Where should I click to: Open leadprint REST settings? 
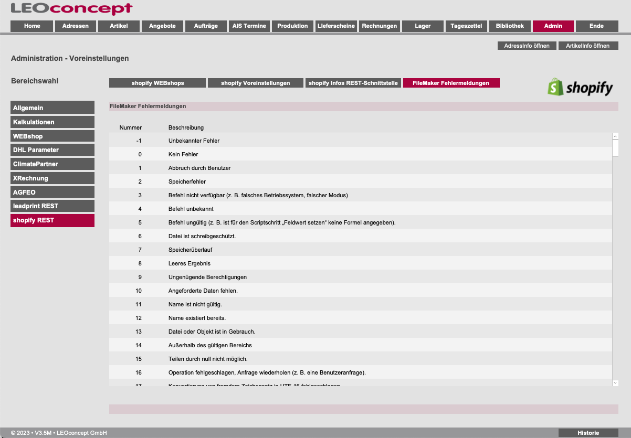pyautogui.click(x=52, y=206)
